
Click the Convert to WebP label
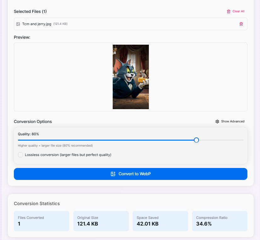point(134,174)
